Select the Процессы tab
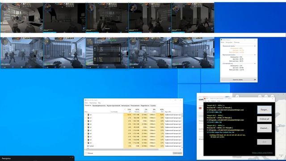Viewport: 286px width, 161px height. [x=88, y=106]
